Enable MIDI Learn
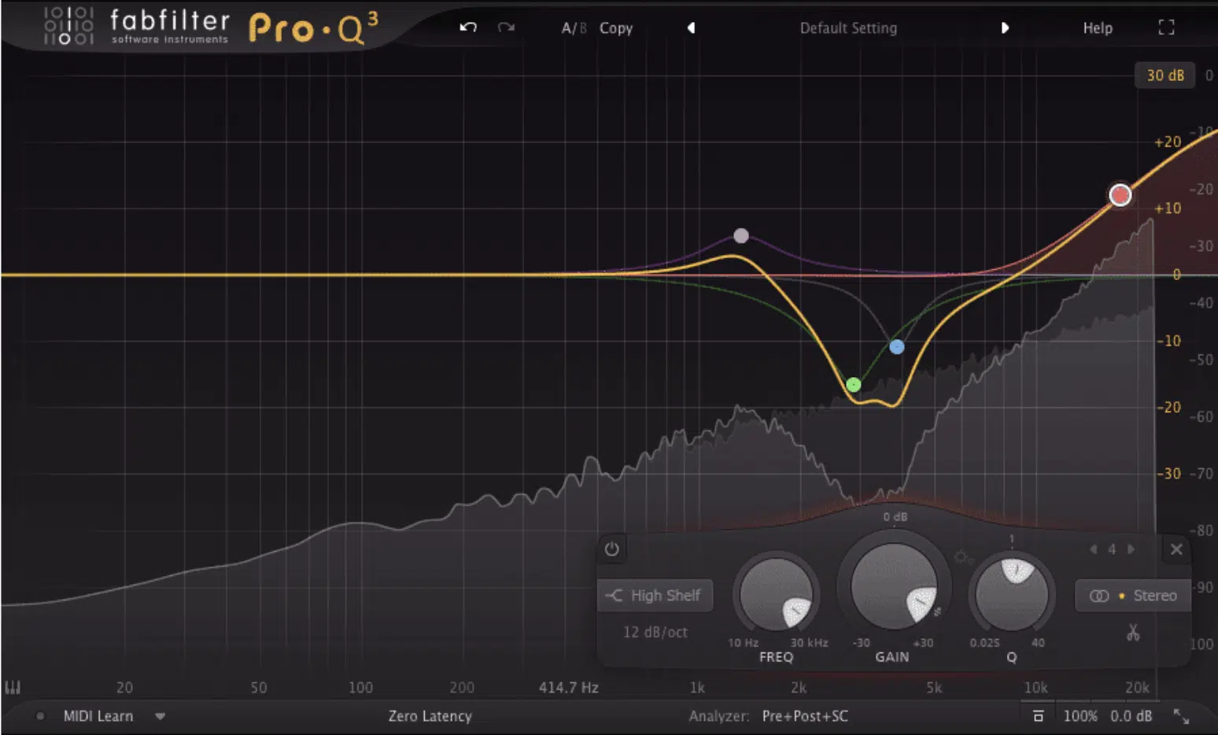The height and width of the screenshot is (735, 1218). 98,716
